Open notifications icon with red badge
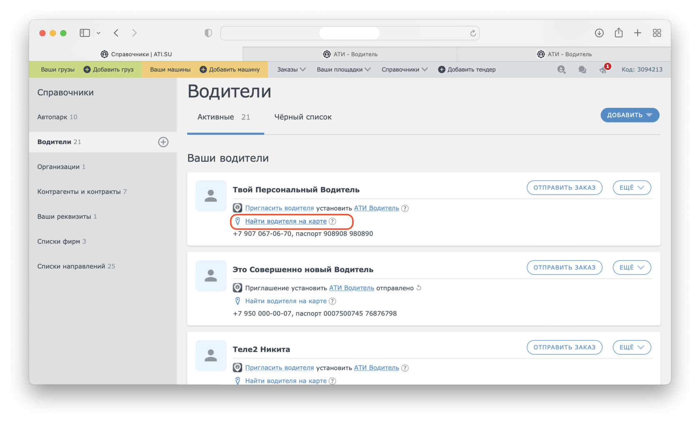The image size is (700, 423). click(604, 69)
